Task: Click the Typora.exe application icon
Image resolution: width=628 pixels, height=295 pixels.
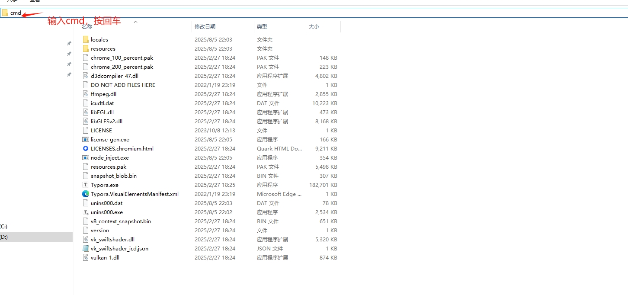Action: [86, 185]
